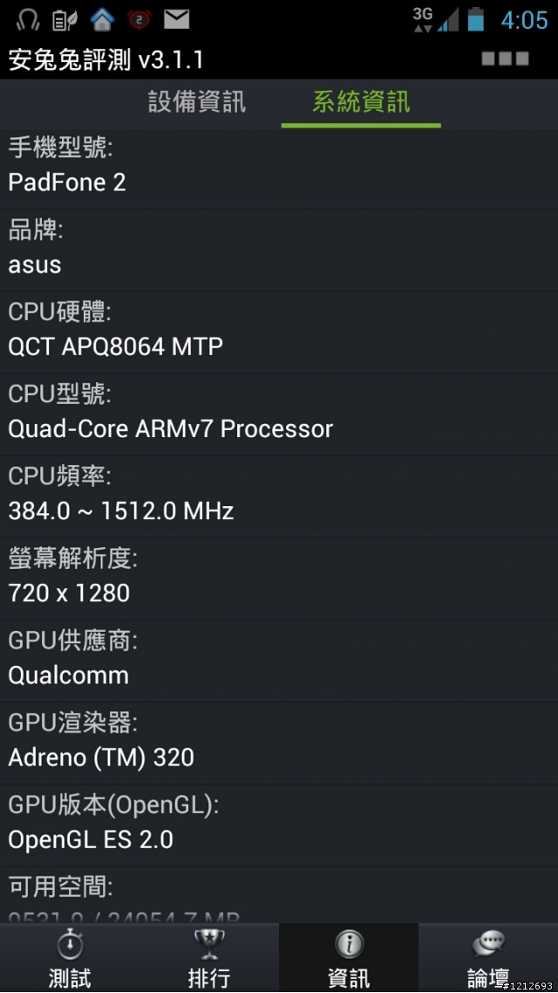This screenshot has height=993, width=558.
Task: Tap the red alarm notification icon
Action: tap(139, 19)
